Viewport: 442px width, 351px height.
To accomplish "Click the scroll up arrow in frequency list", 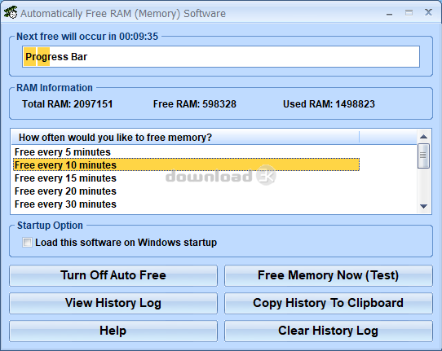I will click(x=423, y=137).
